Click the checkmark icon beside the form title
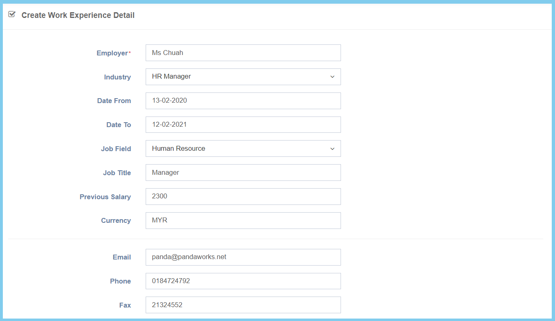 pos(12,15)
